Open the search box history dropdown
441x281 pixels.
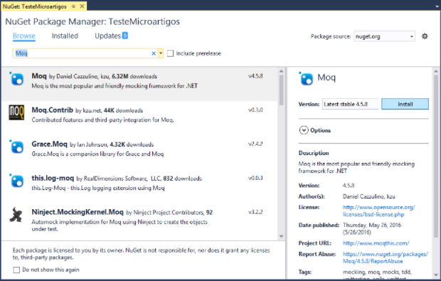coord(161,53)
